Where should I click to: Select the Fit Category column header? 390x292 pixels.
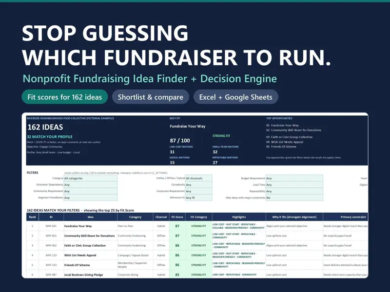198,217
